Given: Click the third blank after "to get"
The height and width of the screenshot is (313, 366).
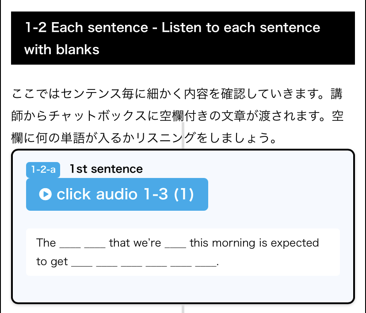Looking at the screenshot, I should [131, 263].
